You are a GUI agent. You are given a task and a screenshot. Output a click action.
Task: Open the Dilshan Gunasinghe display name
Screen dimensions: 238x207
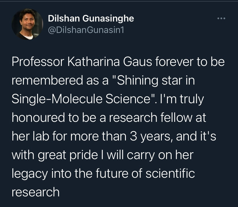(x=91, y=19)
